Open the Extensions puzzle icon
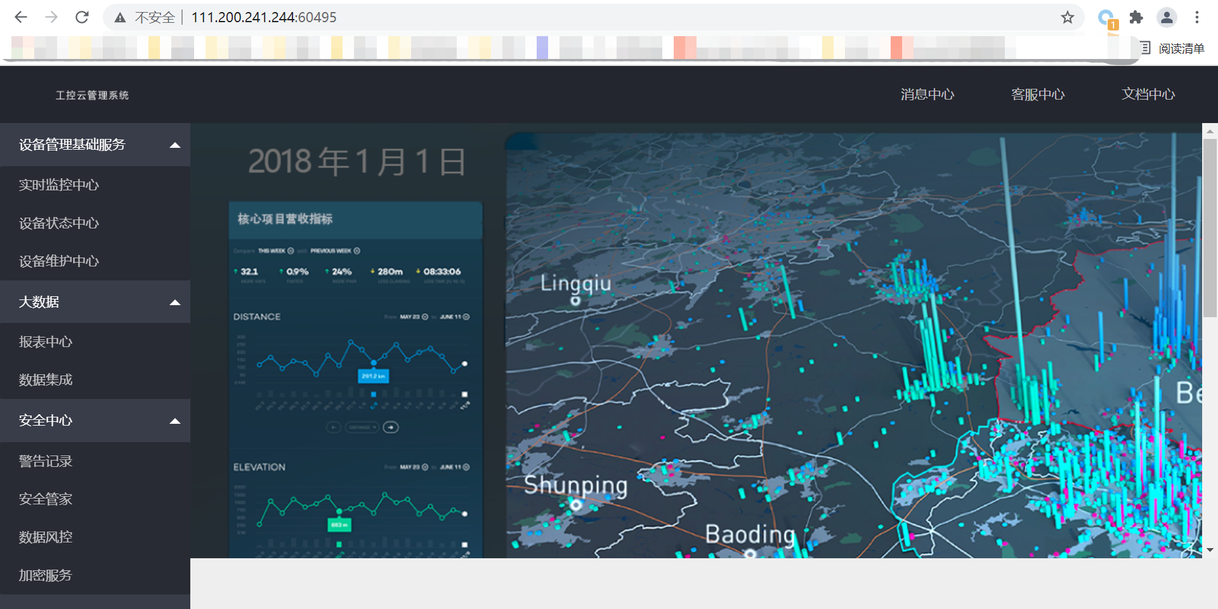Viewport: 1218px width, 609px height. 1136,17
